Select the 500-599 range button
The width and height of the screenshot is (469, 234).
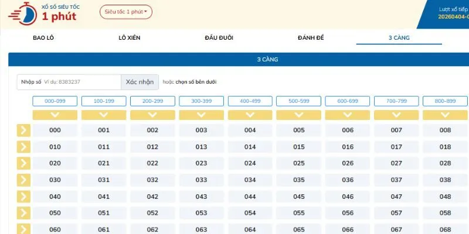point(298,101)
